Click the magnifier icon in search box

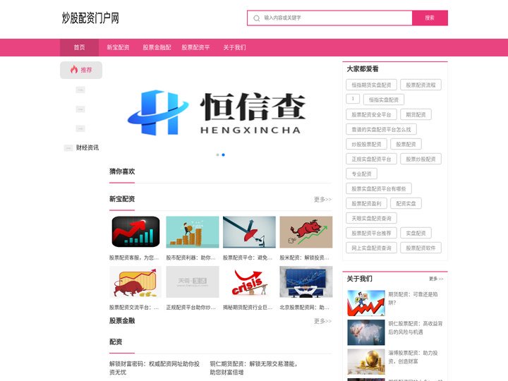pyautogui.click(x=256, y=18)
